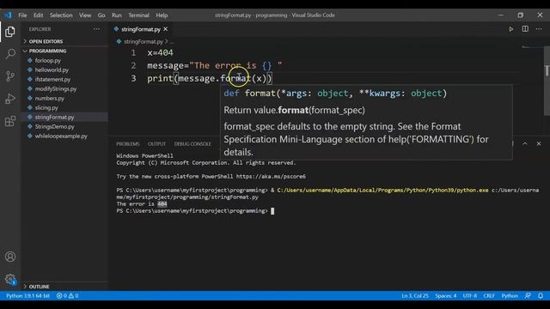Open the Run and Debug view
The width and height of the screenshot is (550, 309).
(10, 99)
